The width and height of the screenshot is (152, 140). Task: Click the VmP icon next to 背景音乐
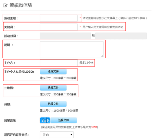tap(45, 120)
